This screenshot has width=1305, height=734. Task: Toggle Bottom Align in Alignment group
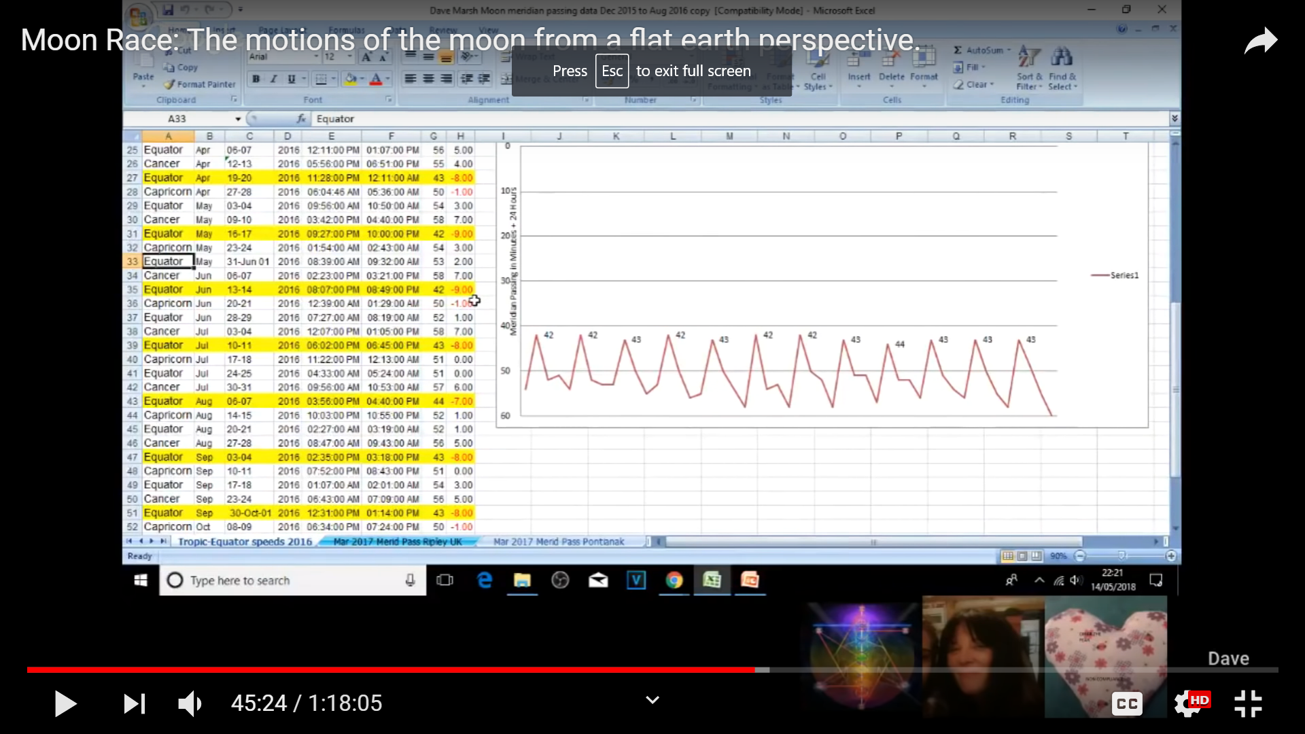click(x=446, y=58)
